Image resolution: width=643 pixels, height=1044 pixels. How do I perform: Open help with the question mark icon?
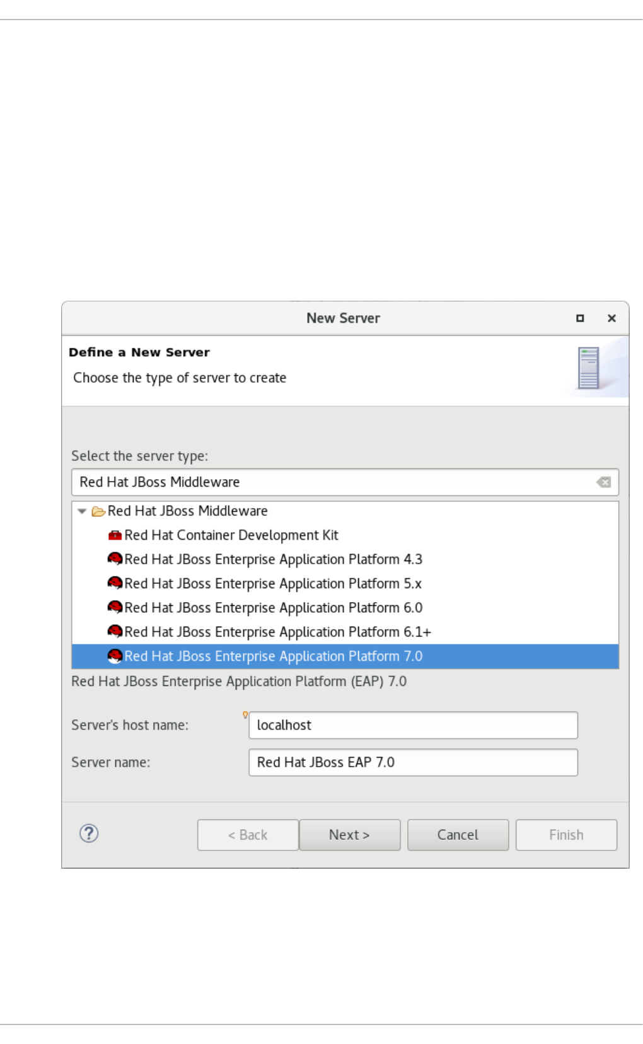89,833
